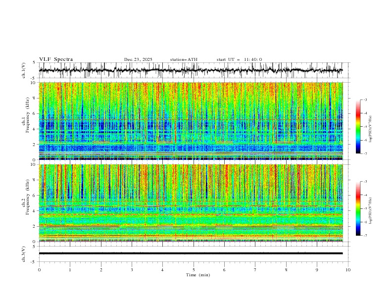Click the "4" tick on the time axis
This screenshot has width=392, height=303.
pos(162,270)
